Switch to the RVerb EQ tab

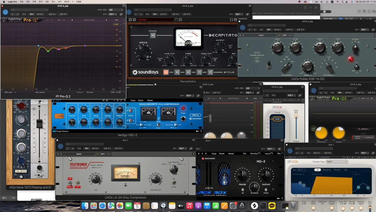[x=346, y=170]
